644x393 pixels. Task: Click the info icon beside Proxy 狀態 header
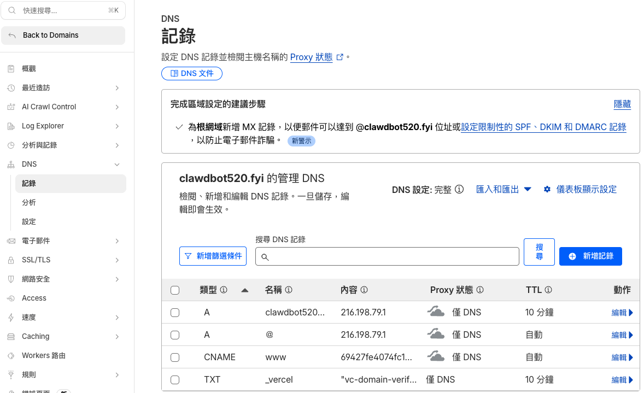click(480, 290)
